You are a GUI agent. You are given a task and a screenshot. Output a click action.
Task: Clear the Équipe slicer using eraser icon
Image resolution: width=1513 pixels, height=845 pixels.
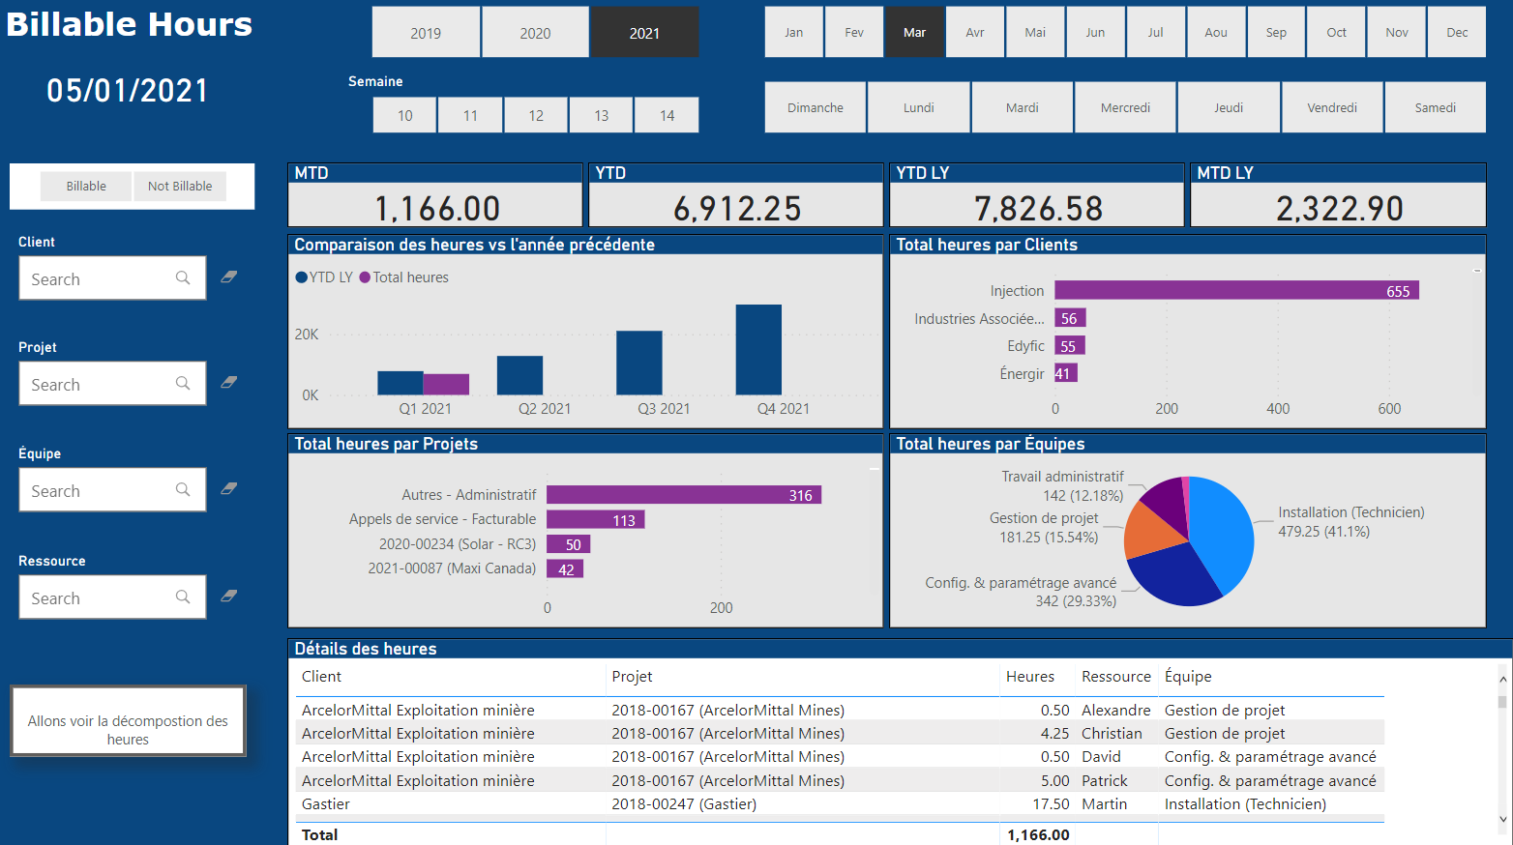pos(229,489)
